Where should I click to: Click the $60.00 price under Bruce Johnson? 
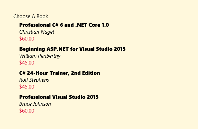(x=27, y=111)
